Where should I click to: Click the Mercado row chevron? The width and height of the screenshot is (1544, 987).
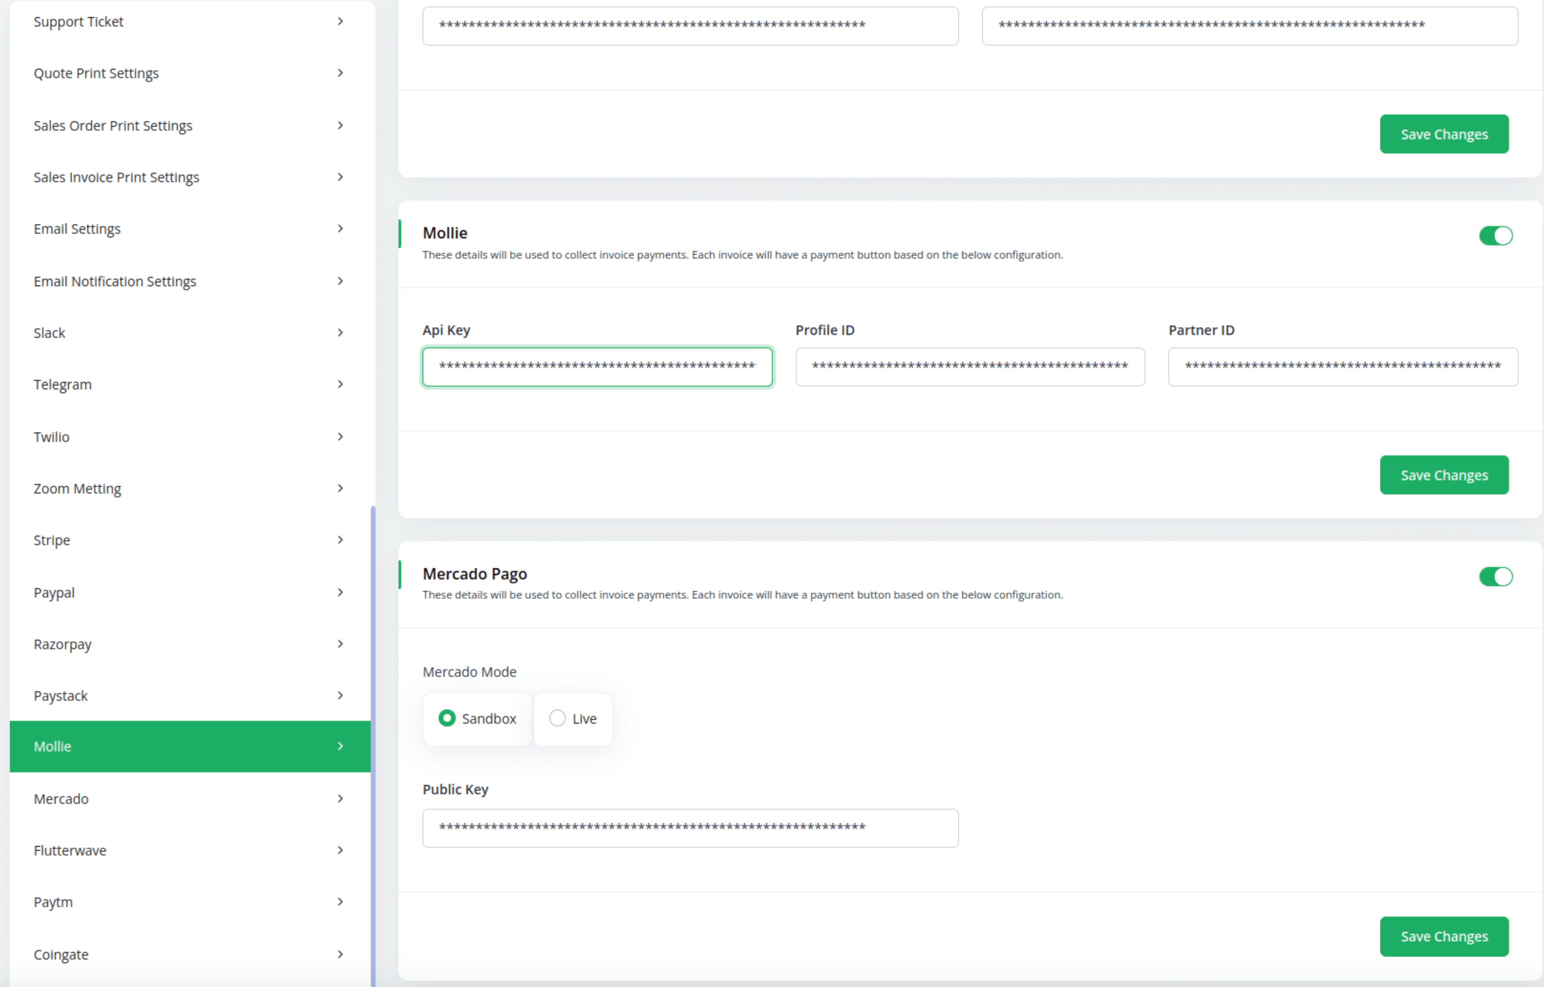point(341,799)
